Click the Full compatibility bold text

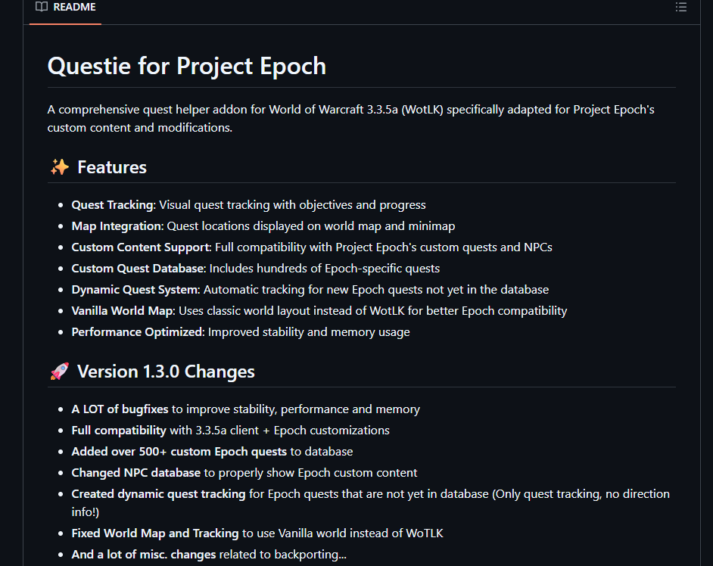click(x=119, y=431)
